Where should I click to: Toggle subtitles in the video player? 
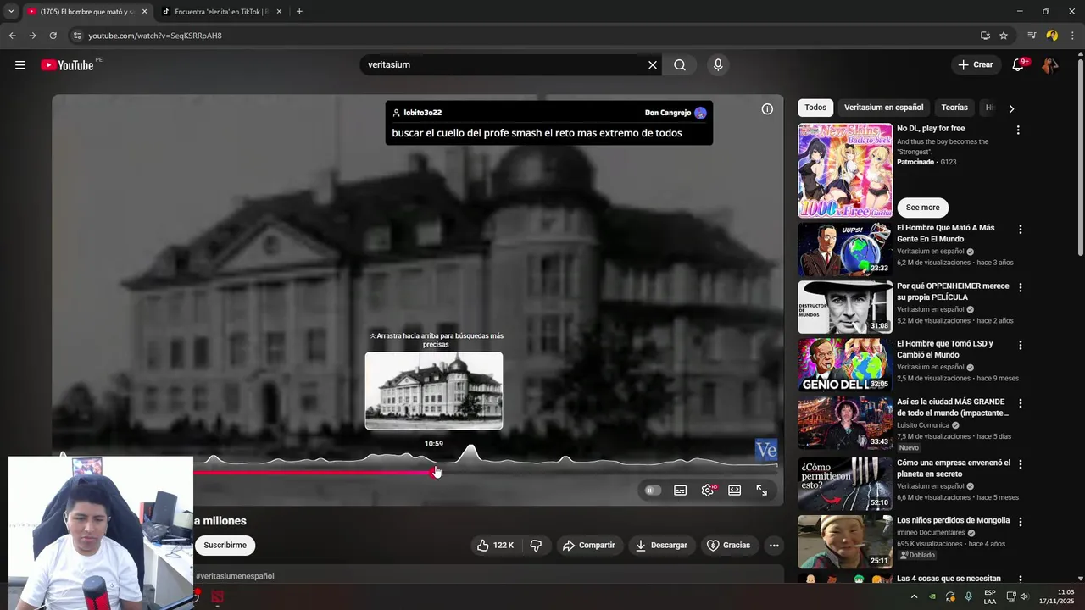[680, 491]
